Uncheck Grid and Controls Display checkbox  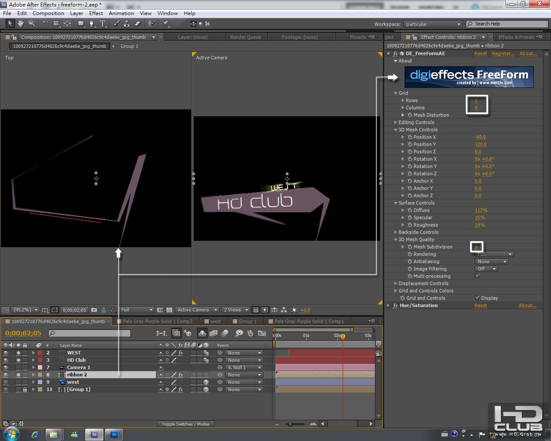point(477,298)
